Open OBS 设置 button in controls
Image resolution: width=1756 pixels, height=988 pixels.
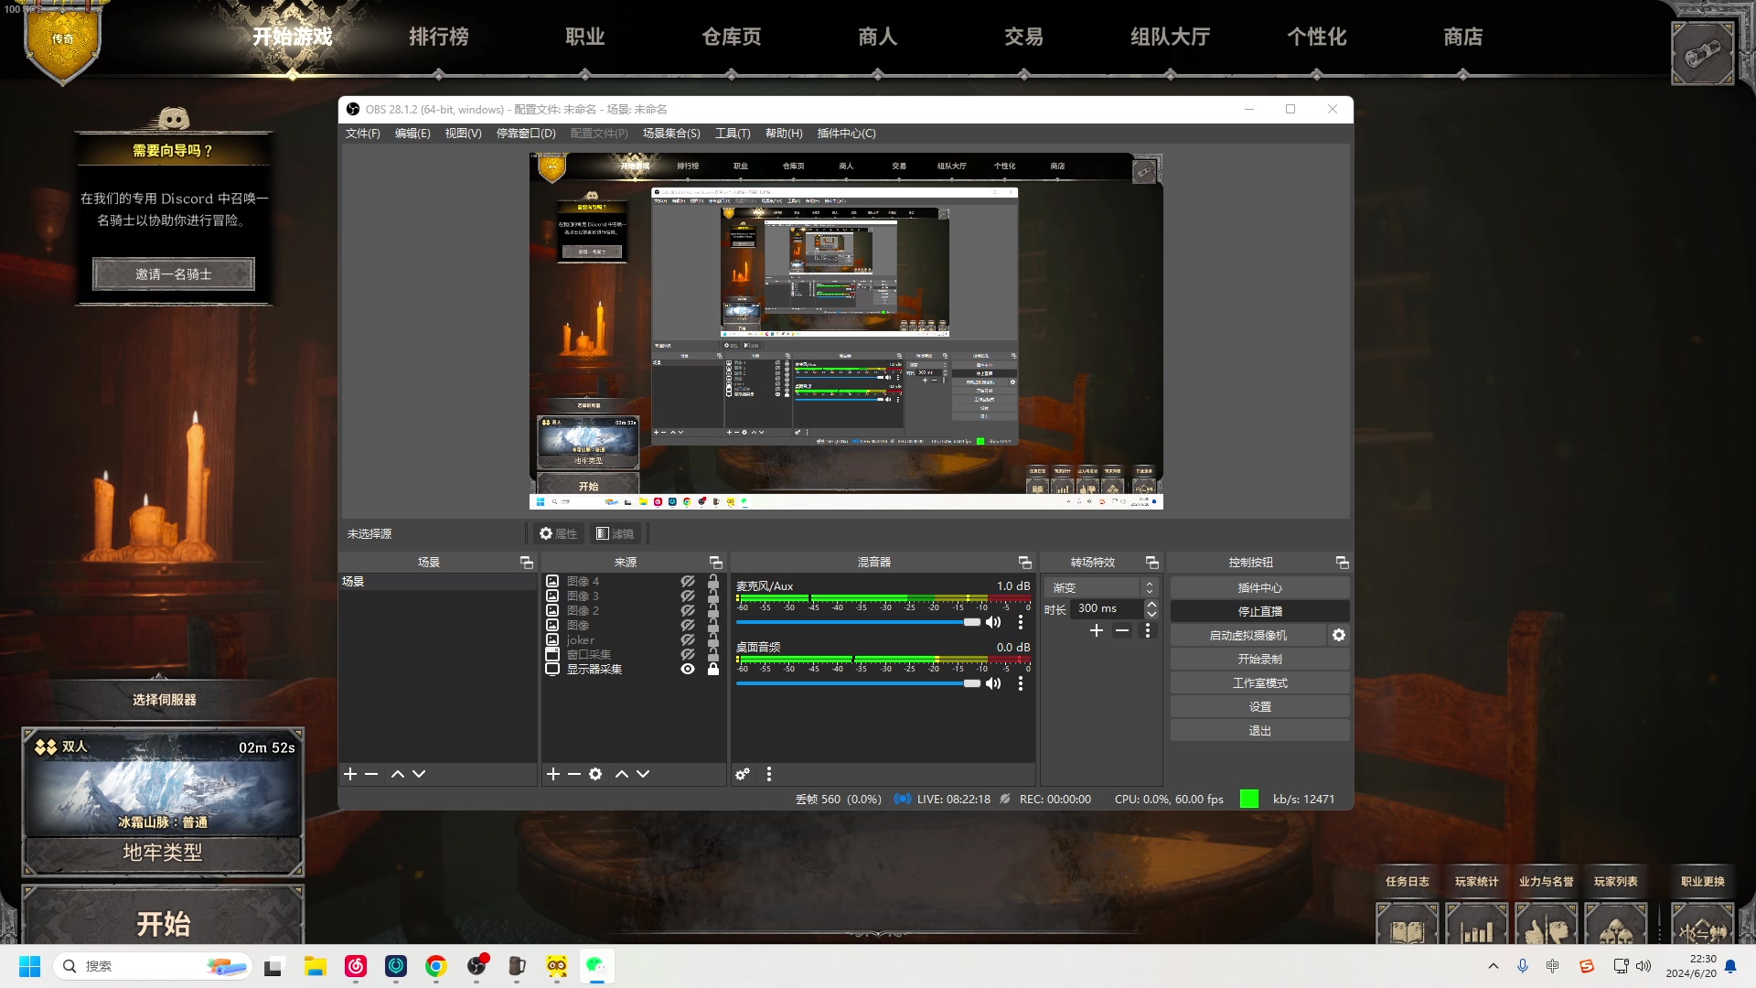(x=1259, y=706)
